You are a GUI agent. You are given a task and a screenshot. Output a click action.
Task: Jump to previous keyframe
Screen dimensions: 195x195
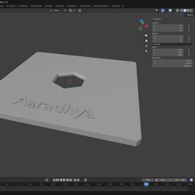[58, 180]
